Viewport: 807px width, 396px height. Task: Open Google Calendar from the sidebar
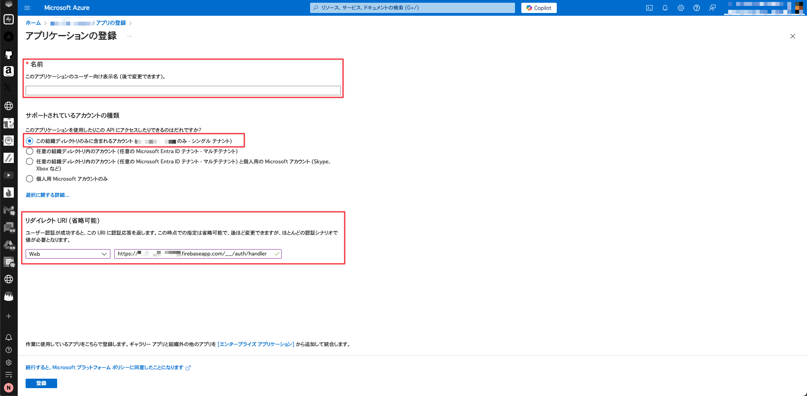point(9,262)
